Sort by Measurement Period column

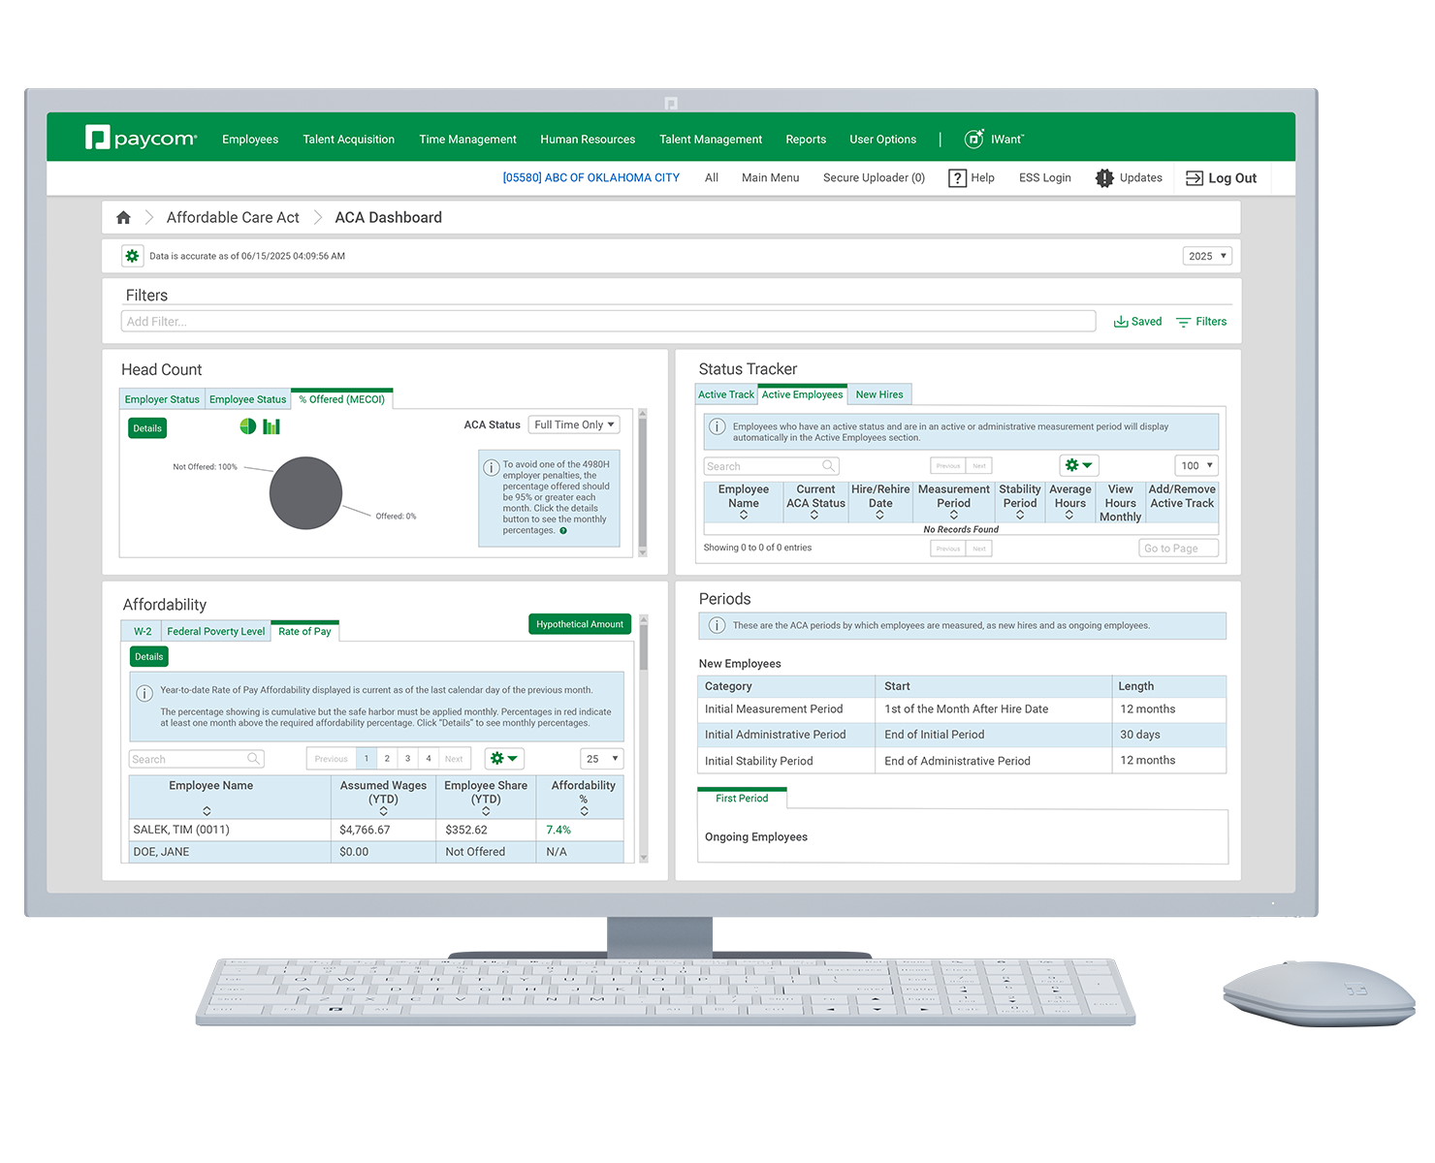[x=954, y=516]
